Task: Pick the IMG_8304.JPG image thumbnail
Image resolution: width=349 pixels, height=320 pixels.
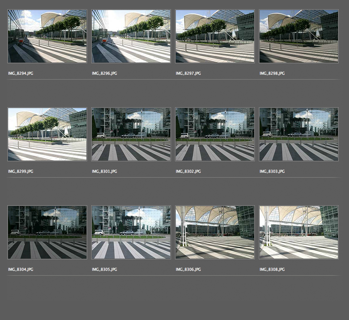Action: tap(47, 232)
